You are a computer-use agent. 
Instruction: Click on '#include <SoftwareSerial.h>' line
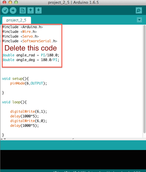pos(30,41)
